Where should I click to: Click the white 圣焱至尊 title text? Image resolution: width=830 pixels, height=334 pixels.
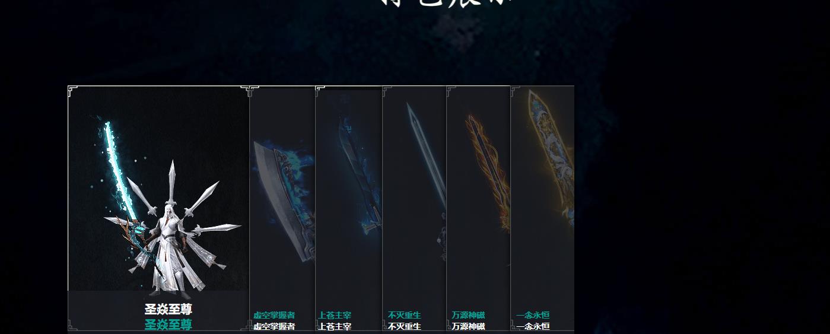(168, 309)
